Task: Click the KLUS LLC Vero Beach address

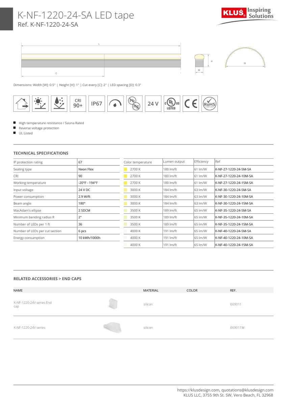Action: click(x=228, y=395)
